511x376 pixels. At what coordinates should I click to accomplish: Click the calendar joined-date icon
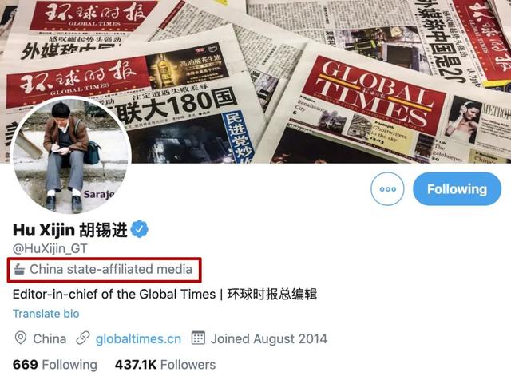(x=198, y=338)
